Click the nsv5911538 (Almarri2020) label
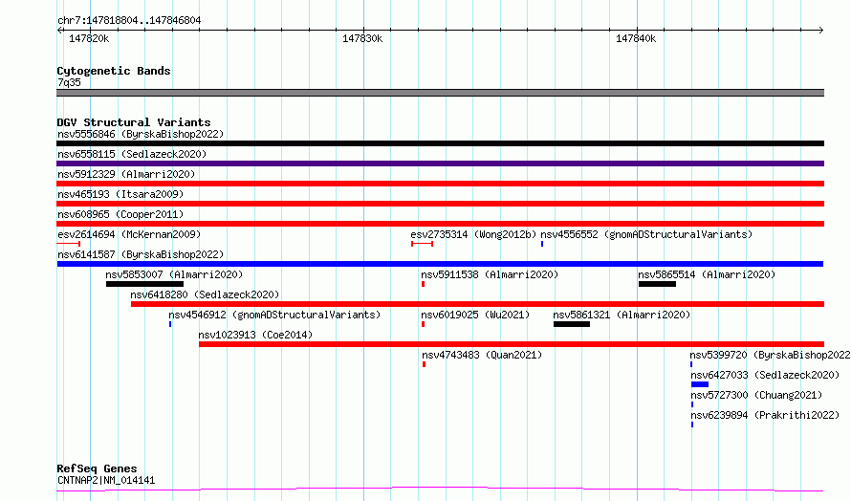The width and height of the screenshot is (851, 501). pyautogui.click(x=490, y=274)
